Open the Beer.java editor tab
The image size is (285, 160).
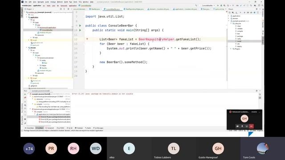pyautogui.click(x=206, y=9)
